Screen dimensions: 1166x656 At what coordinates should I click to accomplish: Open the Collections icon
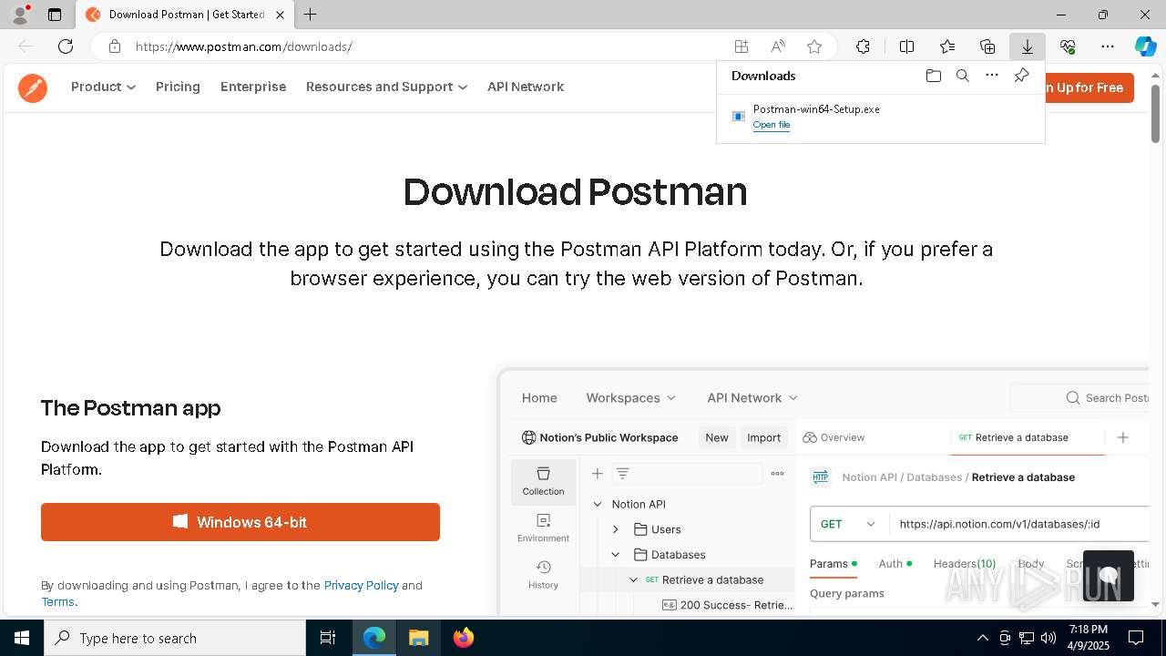[x=987, y=46]
